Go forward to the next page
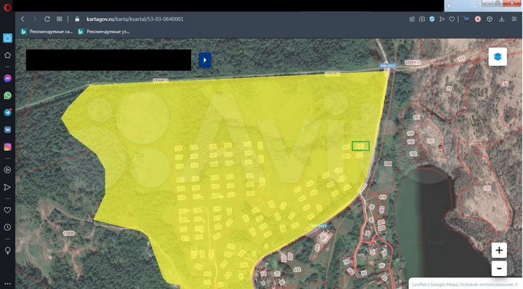The height and width of the screenshot is (289, 523). tap(34, 19)
